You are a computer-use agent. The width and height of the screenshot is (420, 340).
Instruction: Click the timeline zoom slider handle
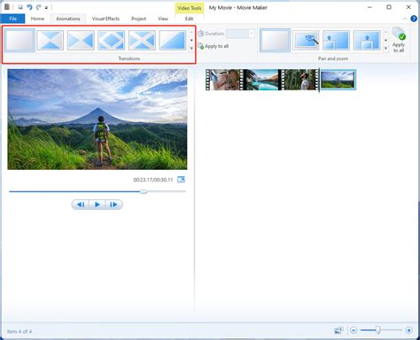pyautogui.click(x=377, y=330)
